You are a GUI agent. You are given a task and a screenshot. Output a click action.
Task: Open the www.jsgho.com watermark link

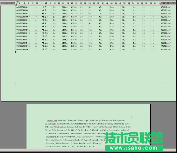(134, 148)
